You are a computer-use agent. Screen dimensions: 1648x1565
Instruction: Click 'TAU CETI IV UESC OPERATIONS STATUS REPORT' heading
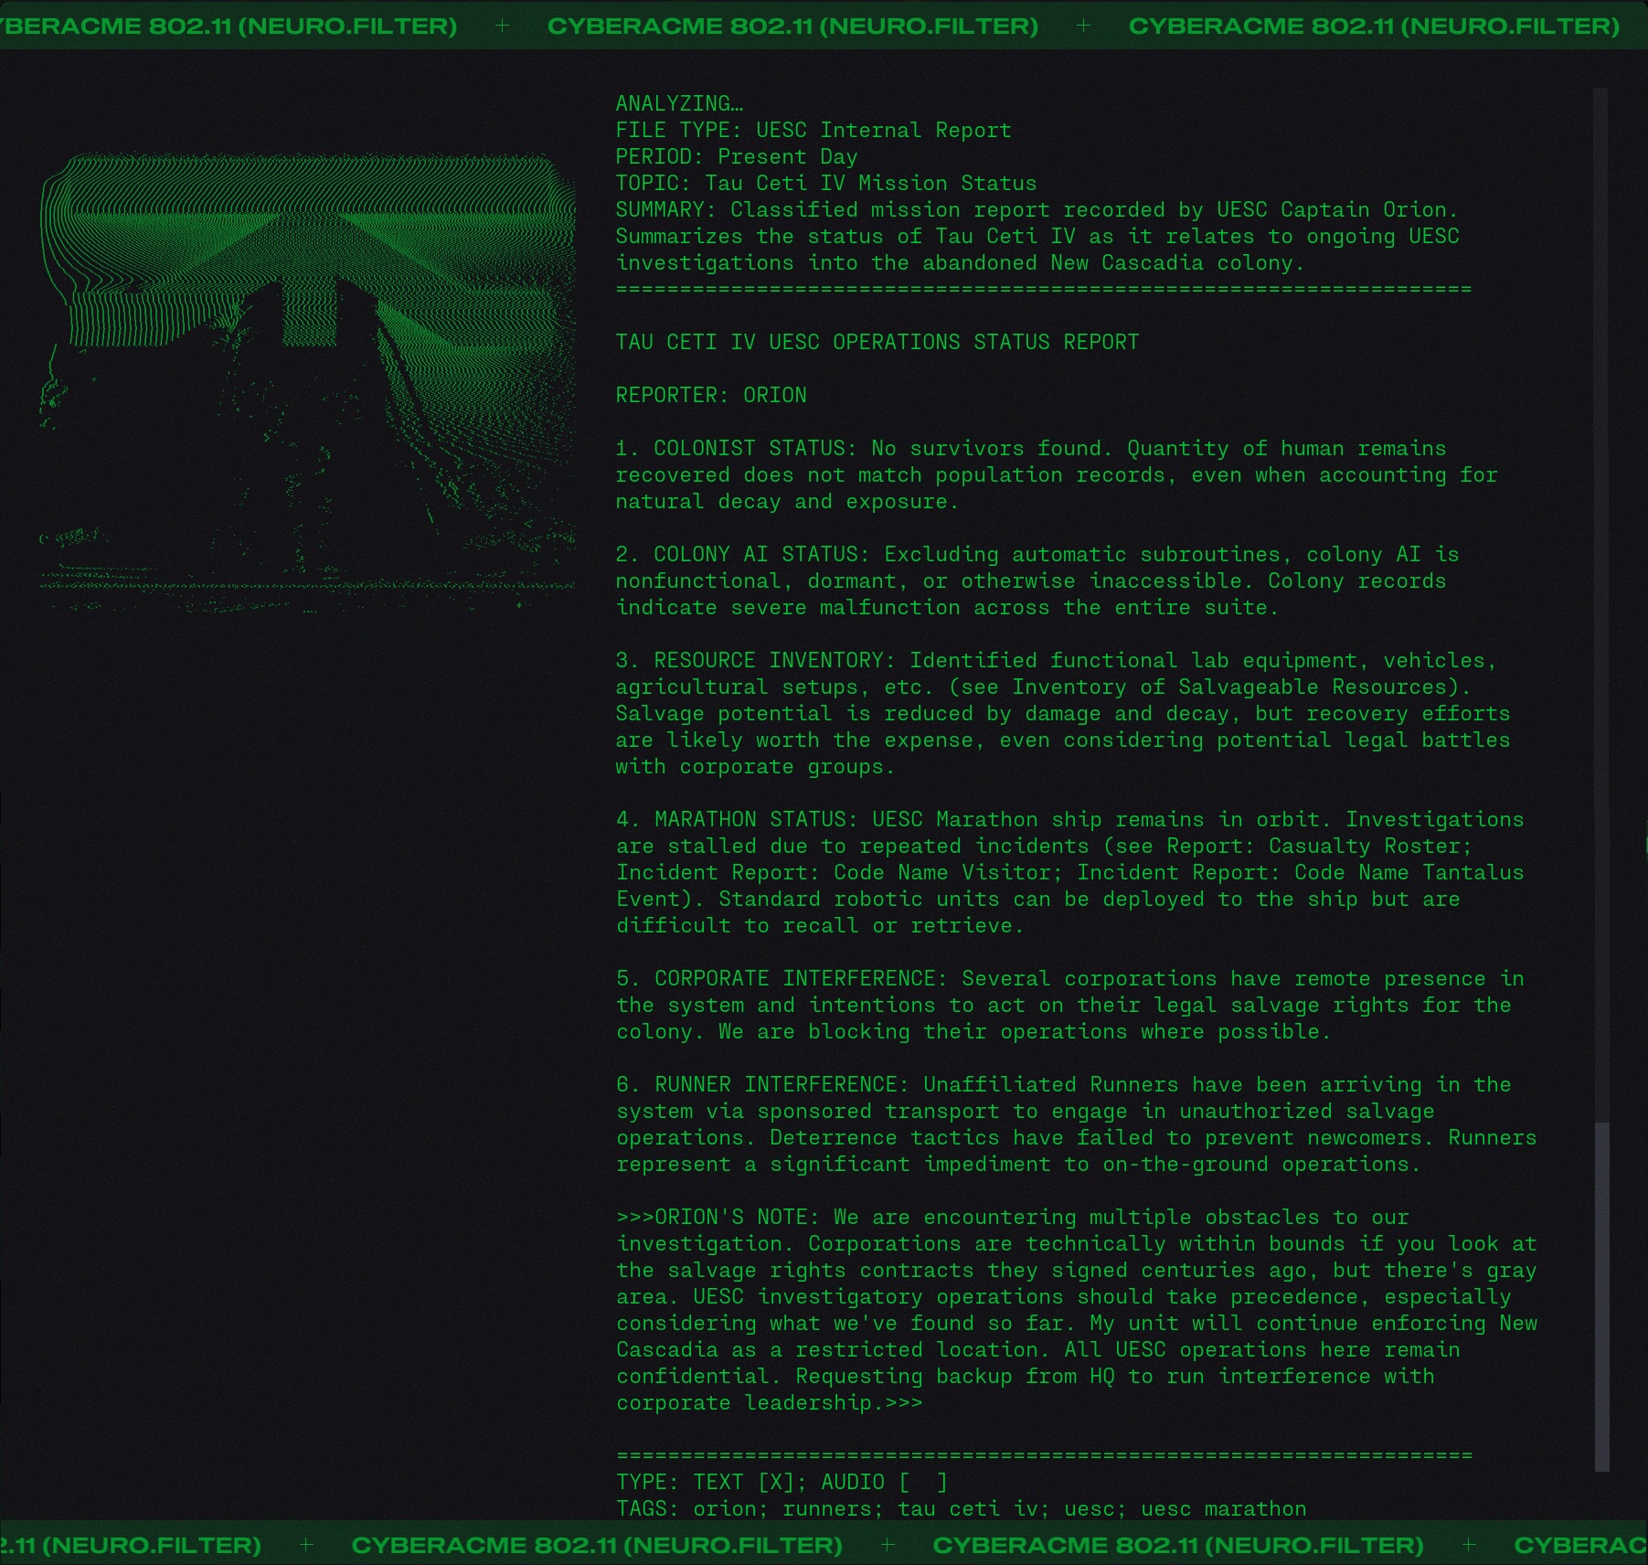click(x=877, y=342)
